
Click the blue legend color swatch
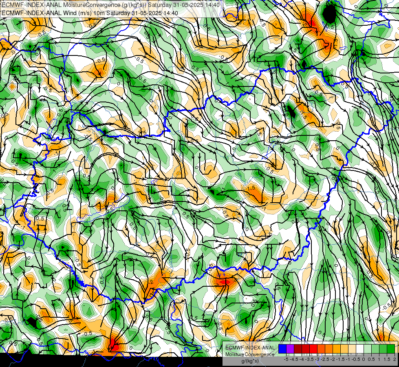tap(282, 349)
